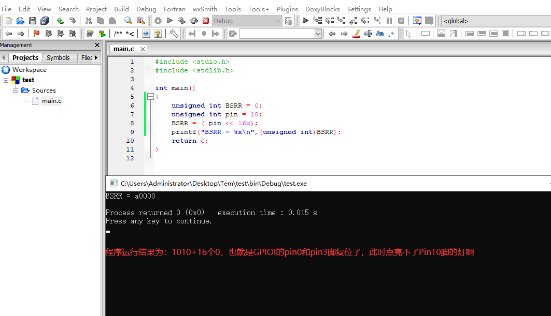This screenshot has width=551, height=316.
Task: Open the Plugins menu
Action: pos(287,9)
